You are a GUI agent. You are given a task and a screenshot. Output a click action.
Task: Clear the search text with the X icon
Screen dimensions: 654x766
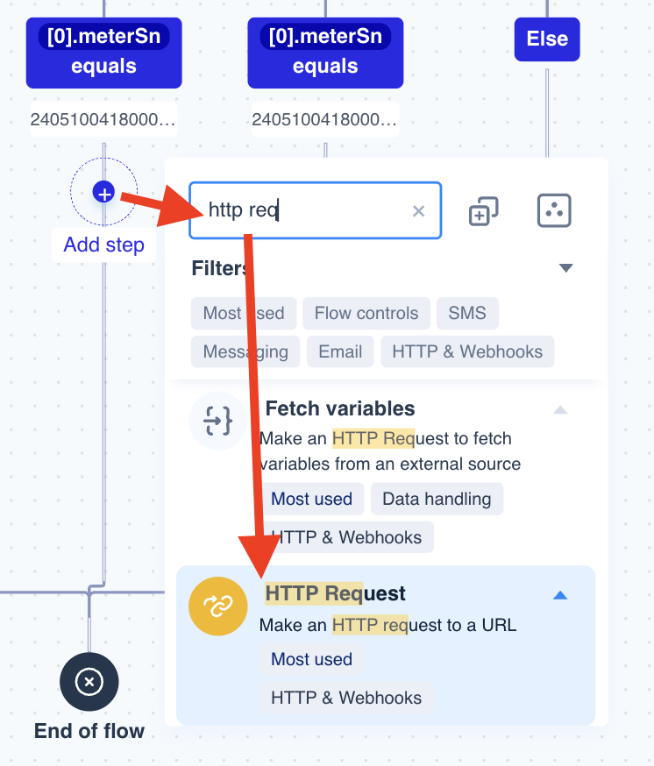point(418,210)
